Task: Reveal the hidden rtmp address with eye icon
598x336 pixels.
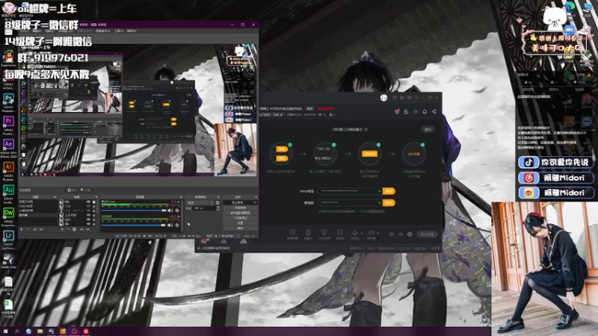Action: click(379, 191)
